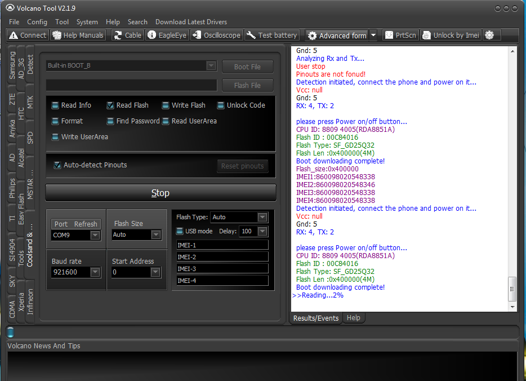Take a screenshot with PrtScn
This screenshot has width=526, height=381.
tap(400, 36)
